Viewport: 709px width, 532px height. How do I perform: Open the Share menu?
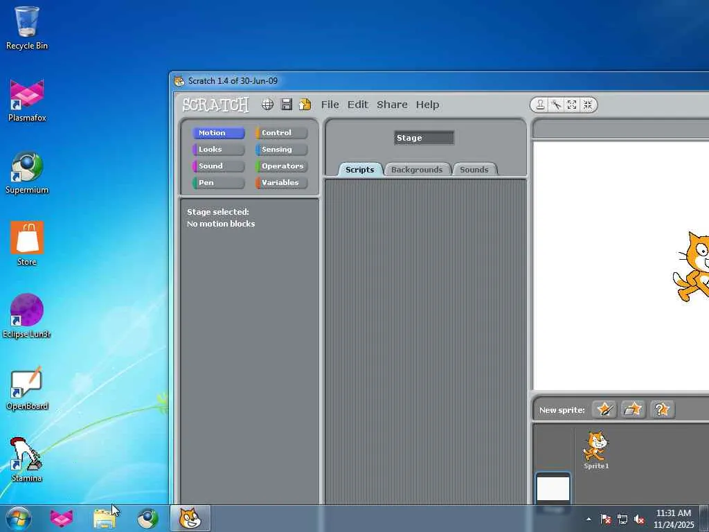click(x=392, y=105)
